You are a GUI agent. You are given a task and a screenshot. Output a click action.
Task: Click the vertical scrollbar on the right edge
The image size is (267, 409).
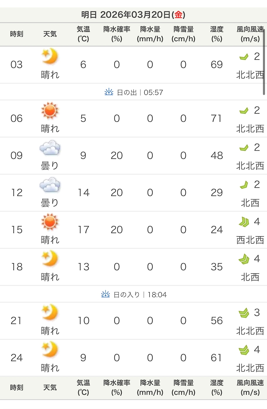coord(264,60)
